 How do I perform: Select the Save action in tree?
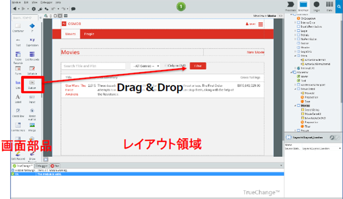point(307,101)
